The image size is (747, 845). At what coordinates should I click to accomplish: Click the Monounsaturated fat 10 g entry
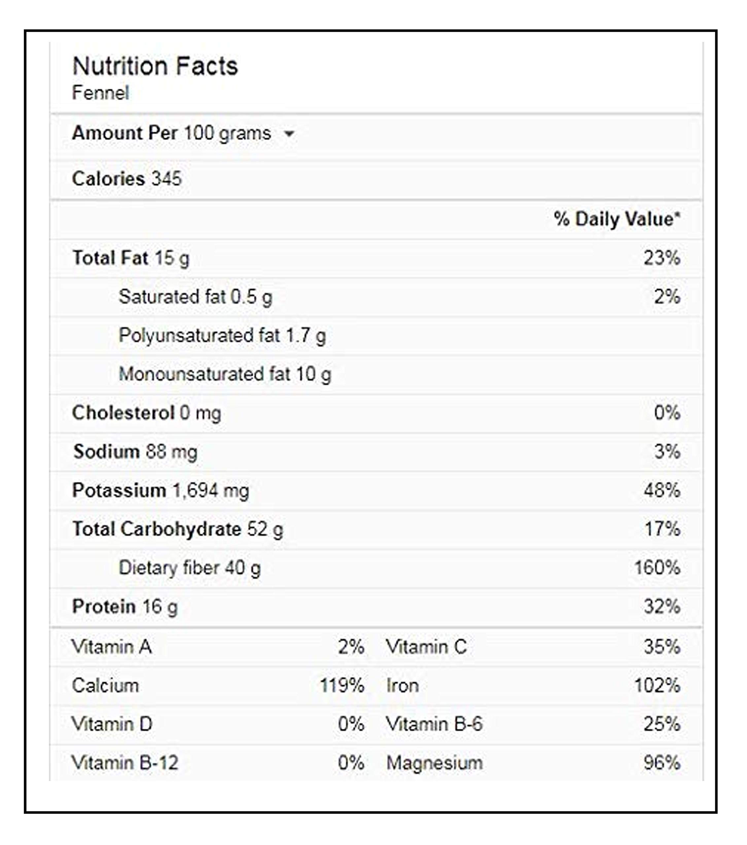pyautogui.click(x=225, y=375)
